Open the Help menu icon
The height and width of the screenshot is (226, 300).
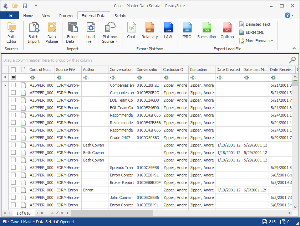click(x=288, y=15)
